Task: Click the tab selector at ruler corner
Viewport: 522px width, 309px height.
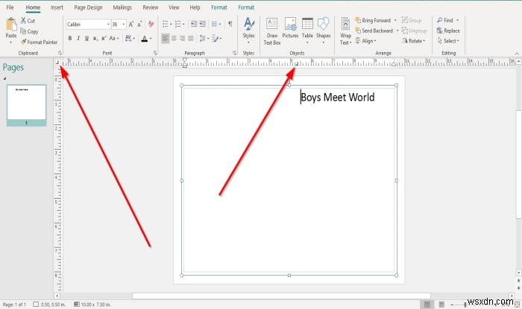Action: [57, 62]
